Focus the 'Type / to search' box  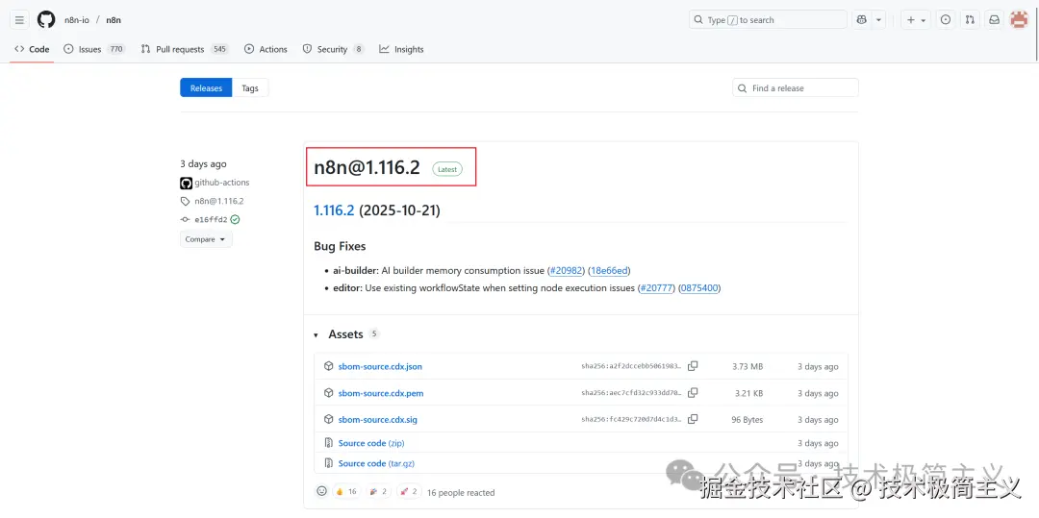[768, 20]
